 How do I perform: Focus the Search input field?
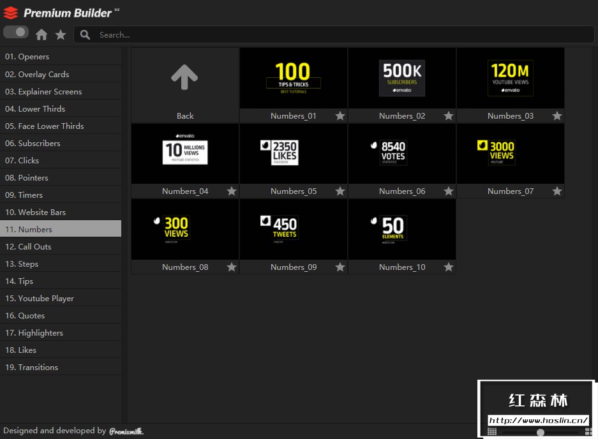coord(334,34)
